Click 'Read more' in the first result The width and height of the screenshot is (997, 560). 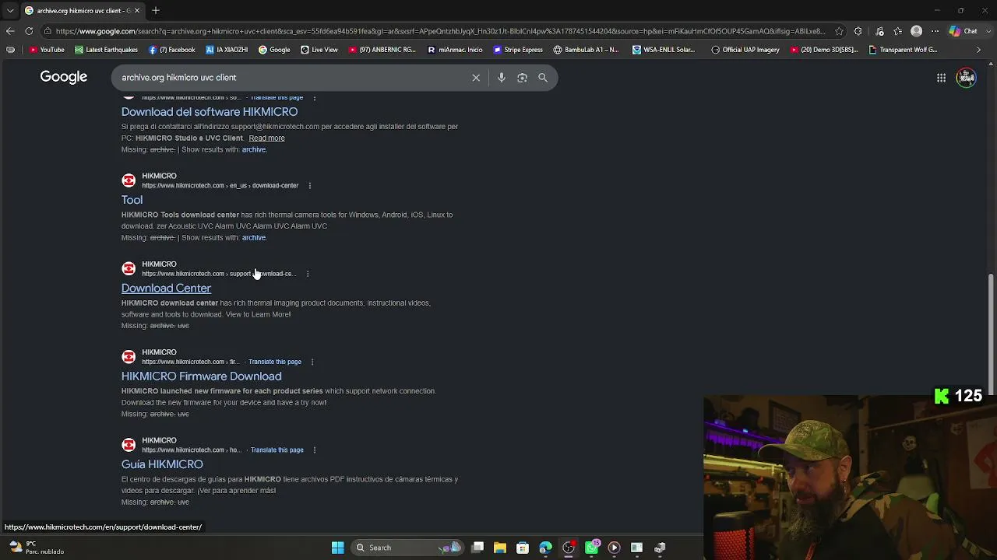pyautogui.click(x=266, y=138)
